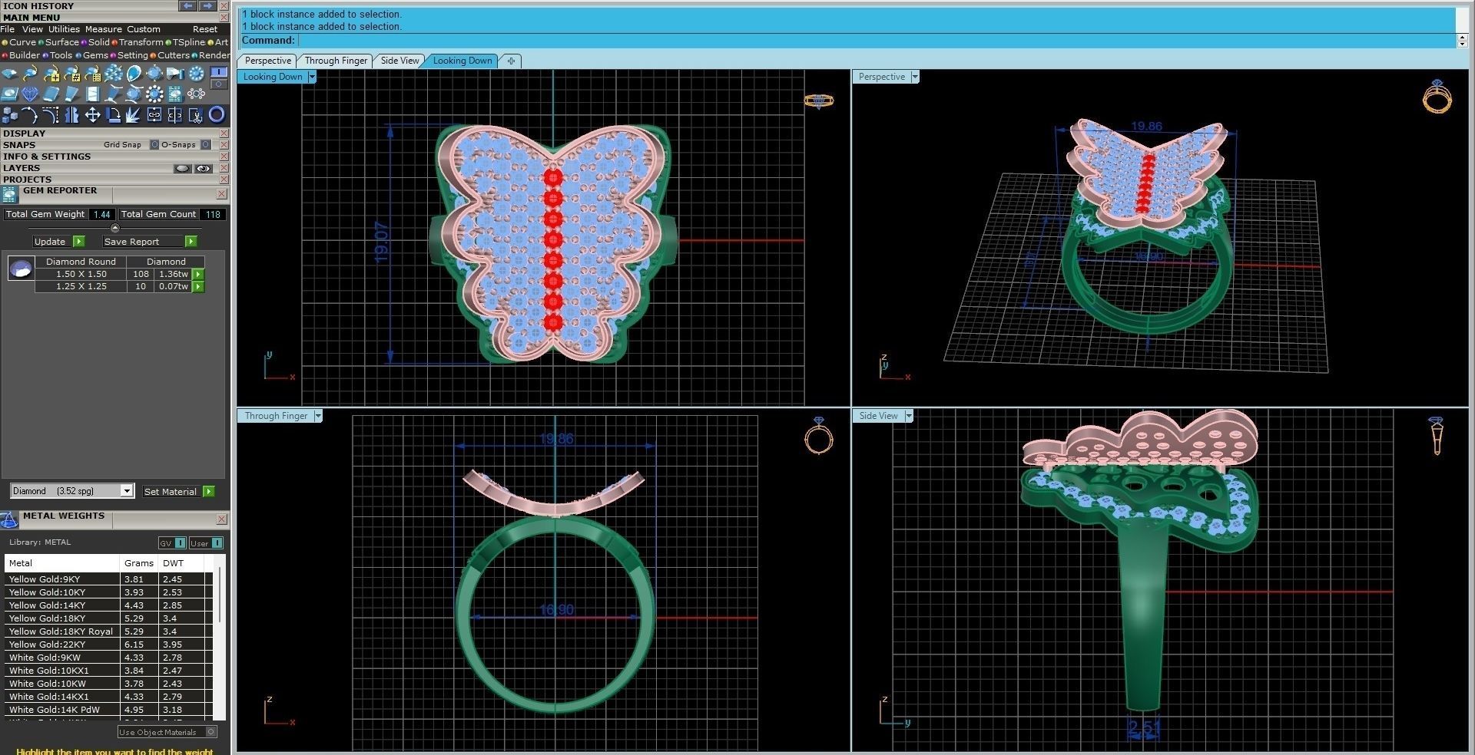This screenshot has height=755, width=1475.
Task: Open the Side View viewport menu arrow
Action: (909, 416)
